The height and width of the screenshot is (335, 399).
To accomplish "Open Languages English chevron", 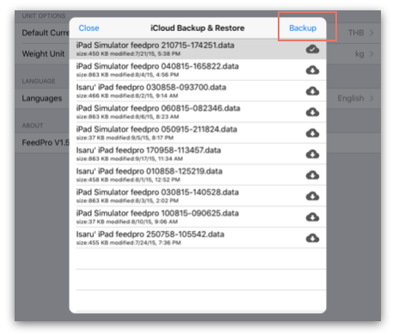I will [371, 98].
